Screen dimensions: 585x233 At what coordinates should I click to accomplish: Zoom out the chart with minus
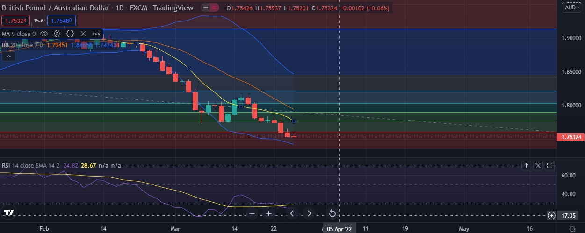[252, 213]
